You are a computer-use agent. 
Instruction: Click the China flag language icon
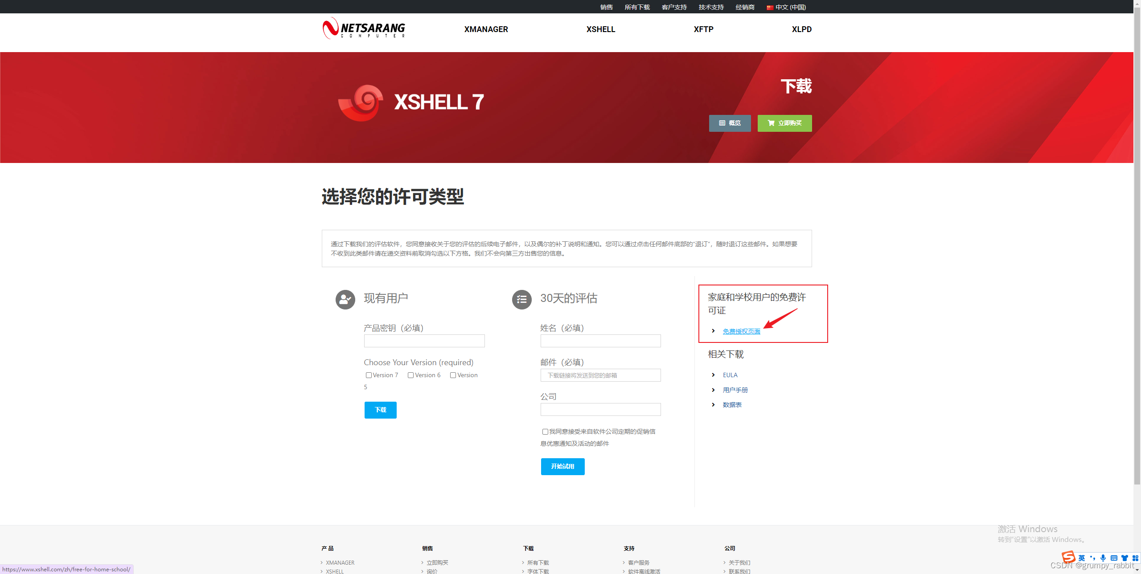point(770,8)
